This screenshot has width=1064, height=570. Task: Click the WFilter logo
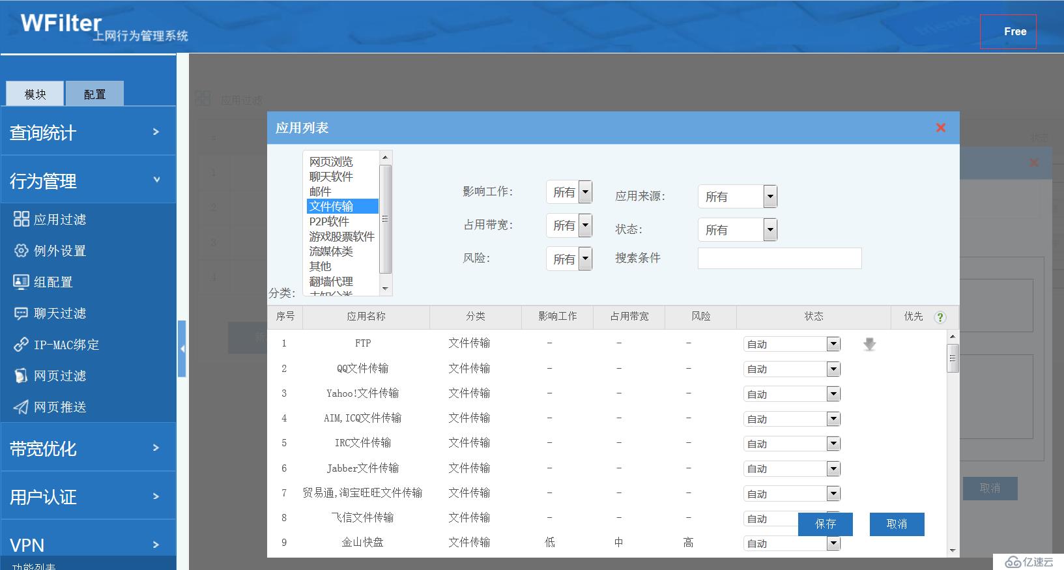pyautogui.click(x=62, y=24)
